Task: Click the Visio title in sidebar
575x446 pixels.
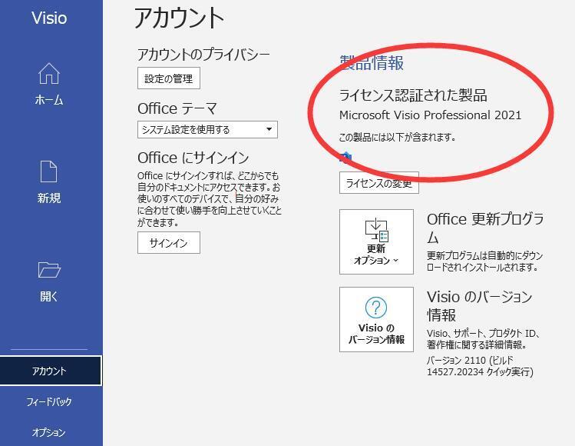Action: click(x=49, y=18)
